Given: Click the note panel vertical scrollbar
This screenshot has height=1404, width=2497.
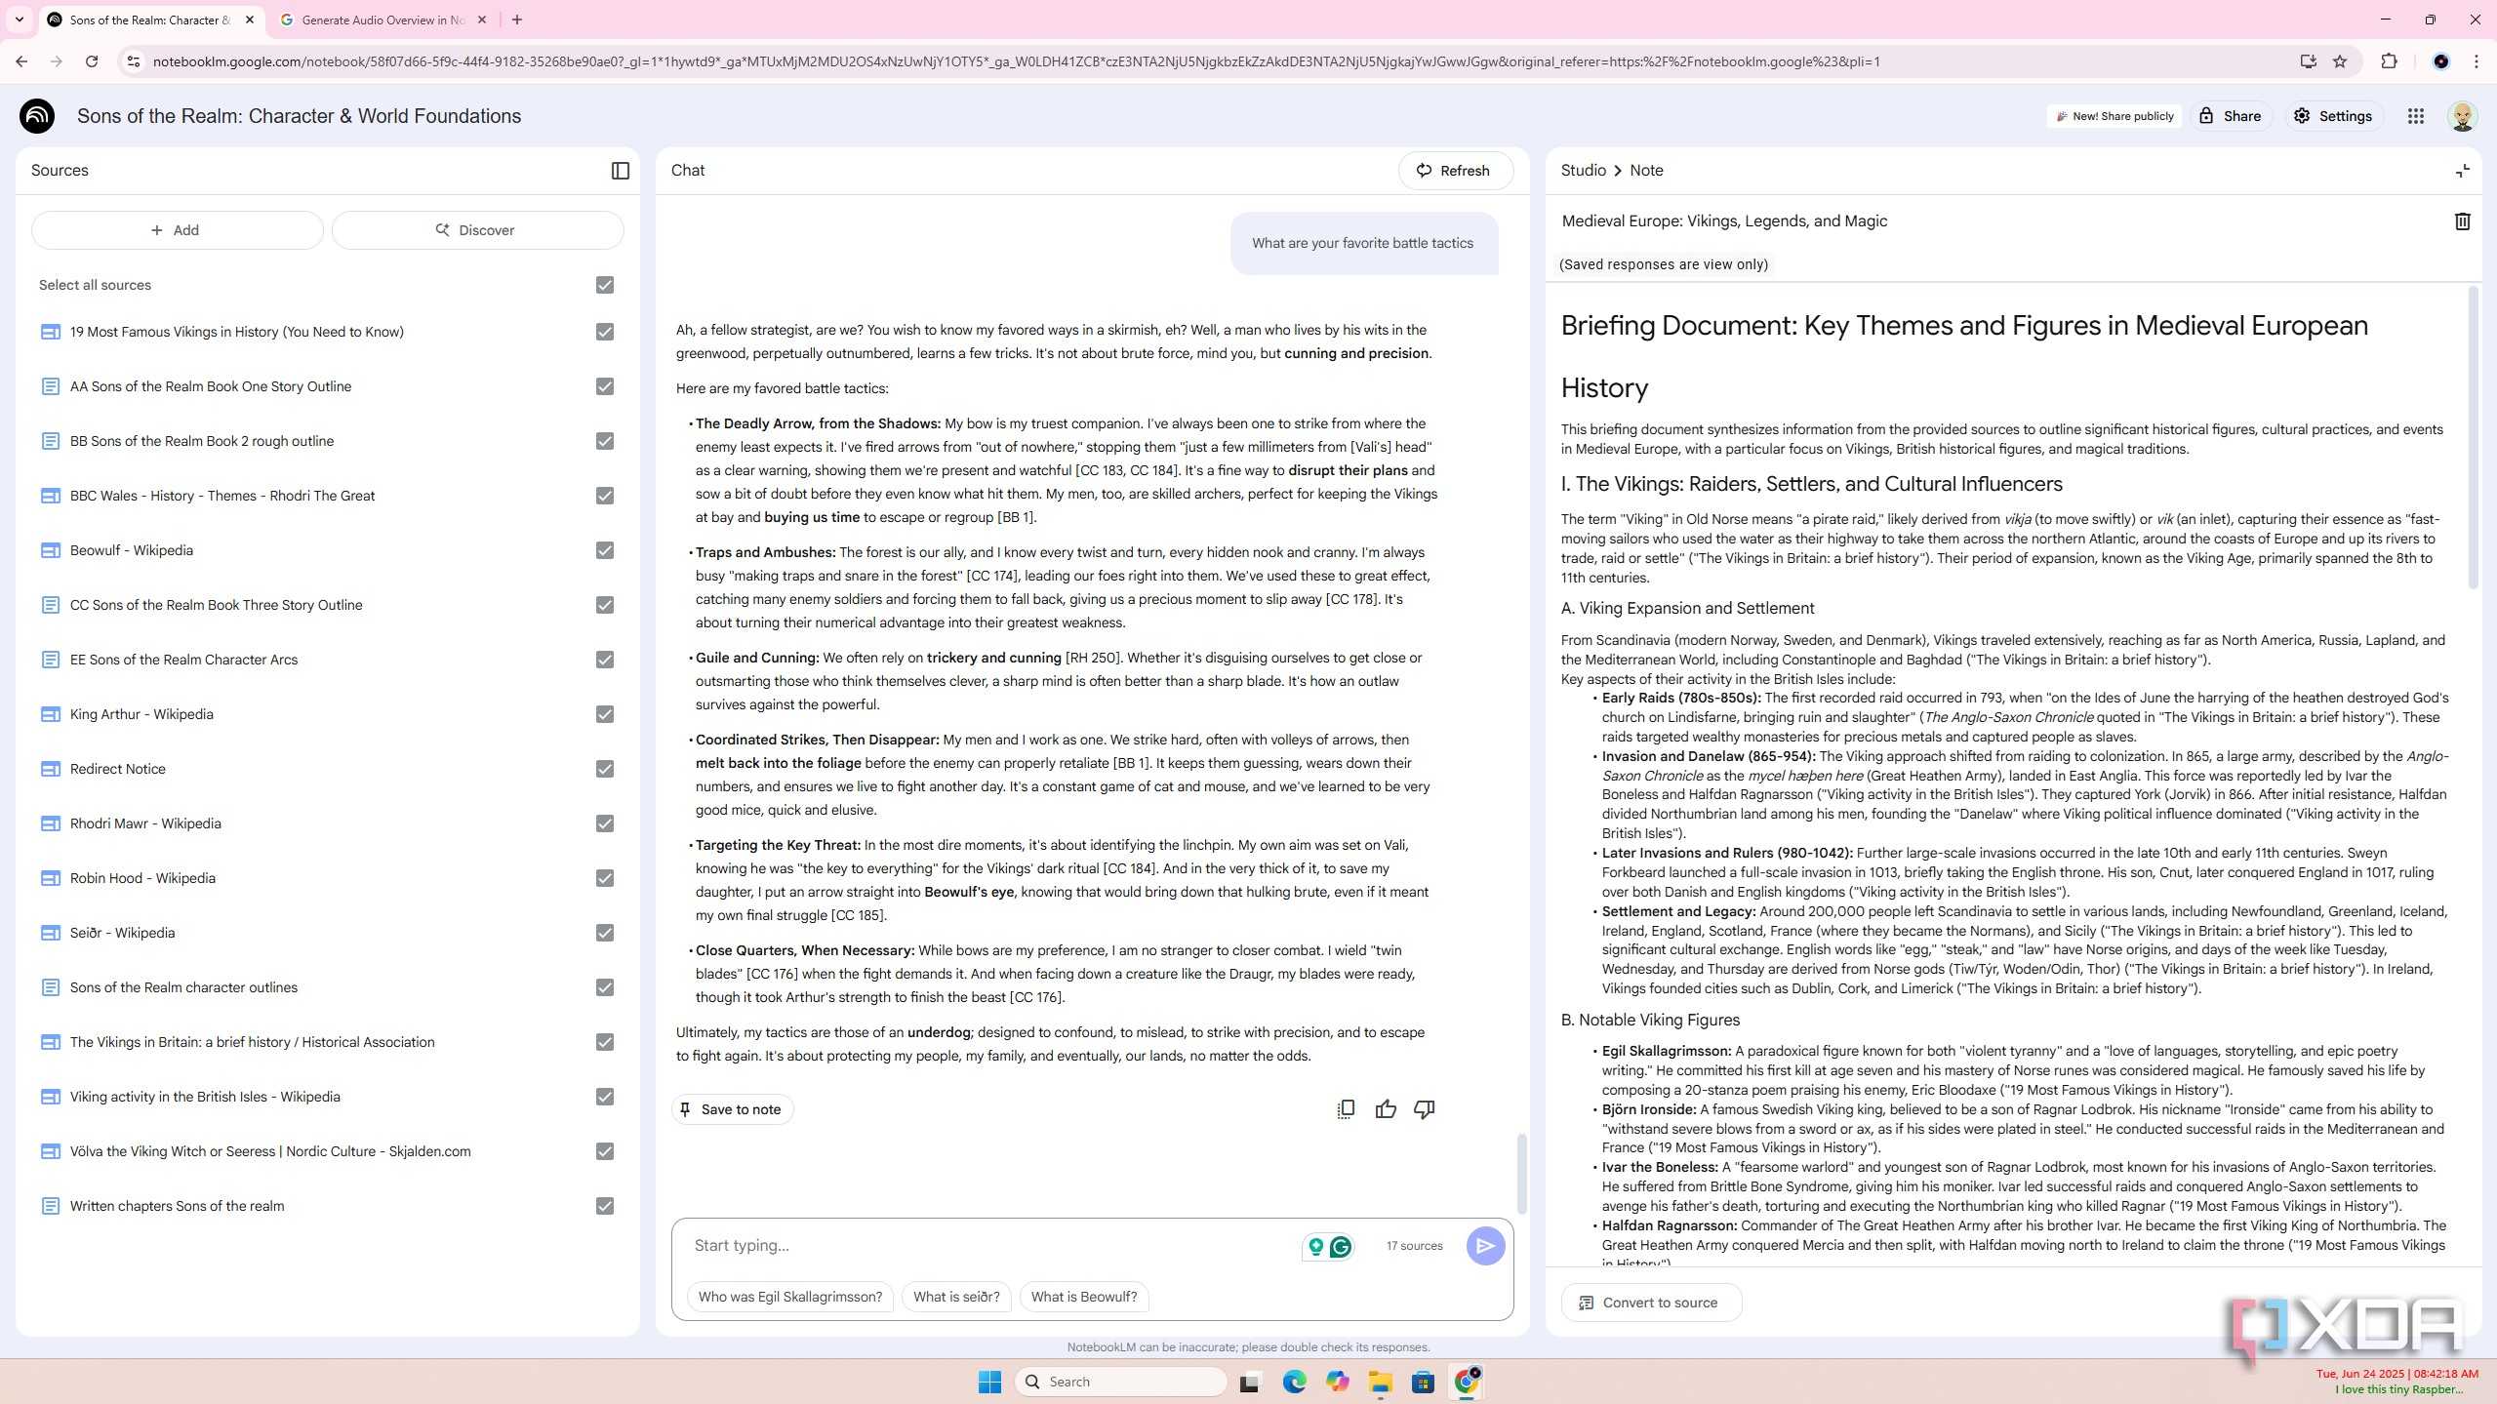Looking at the screenshot, I should (x=2473, y=438).
